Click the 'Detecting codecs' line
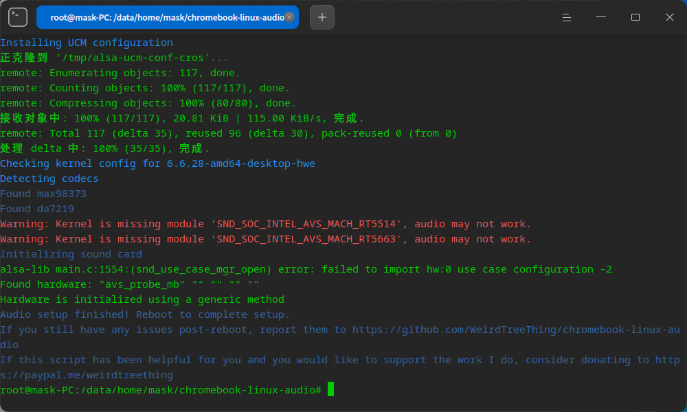This screenshot has height=412, width=687. pos(49,179)
